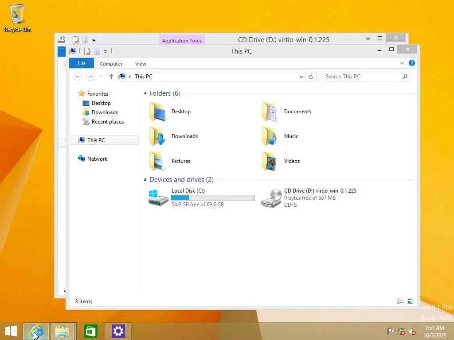Click the Refresh button in address bar
The image size is (454, 340).
(x=311, y=77)
